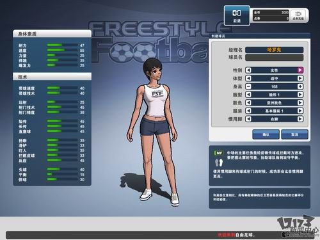The image size is (320, 240).
Task: Click the 女性 gender value box
Action: coord(274,70)
